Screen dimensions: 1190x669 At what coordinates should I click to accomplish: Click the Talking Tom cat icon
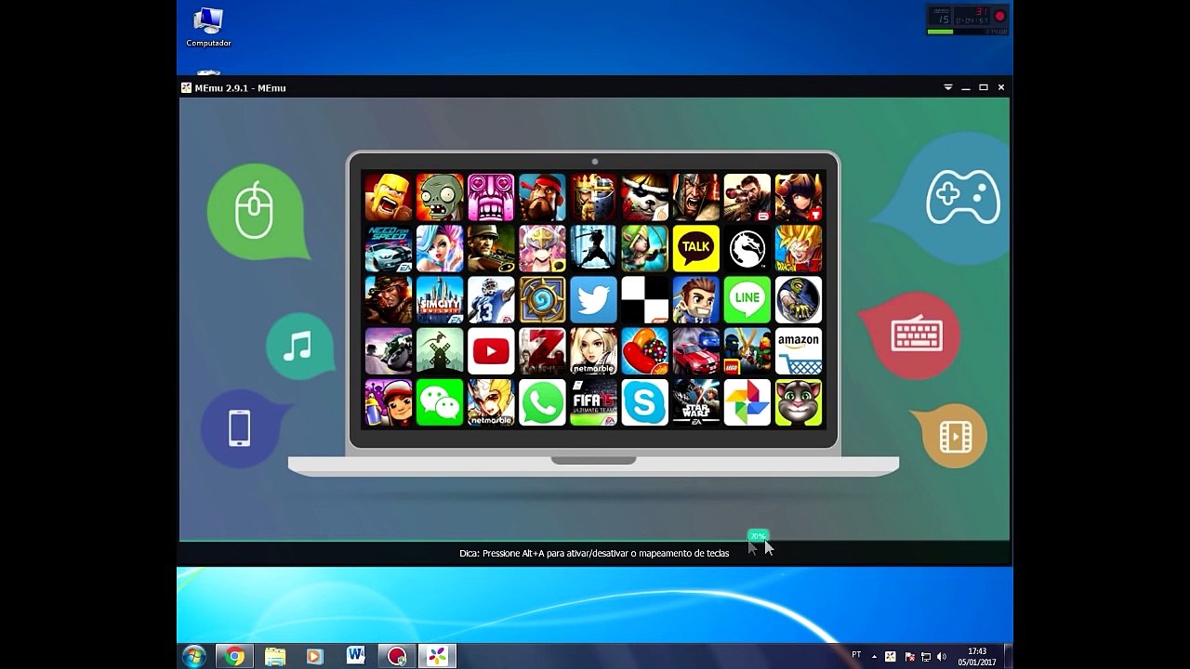[x=799, y=401]
